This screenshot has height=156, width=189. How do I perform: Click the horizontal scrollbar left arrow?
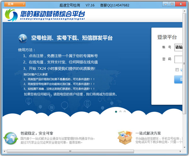coord(4,151)
